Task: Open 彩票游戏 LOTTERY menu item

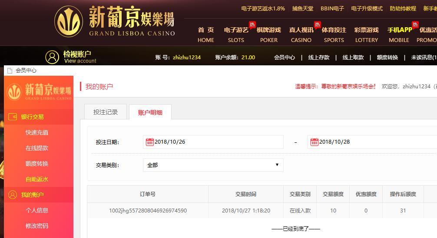Action: tap(367, 35)
